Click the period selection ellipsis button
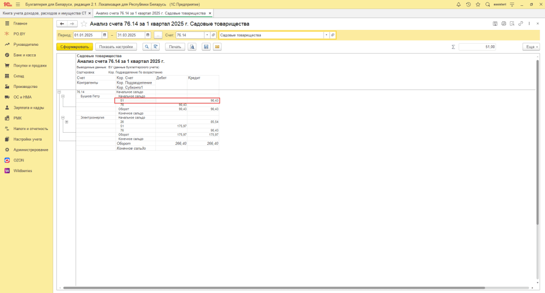 (158, 35)
